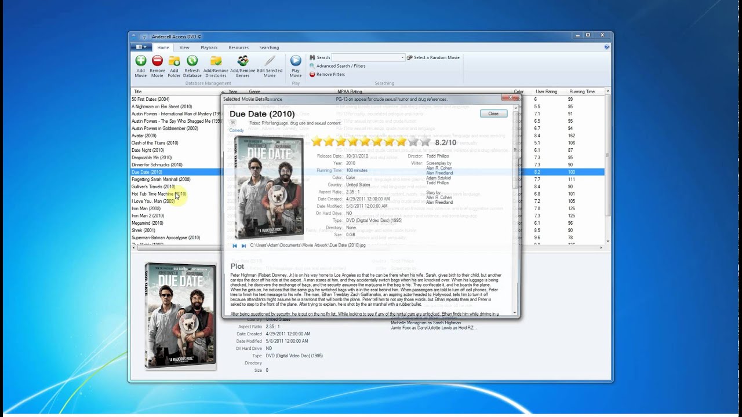This screenshot has width=742, height=417.
Task: Show previous artwork in the details dialog
Action: point(235,246)
